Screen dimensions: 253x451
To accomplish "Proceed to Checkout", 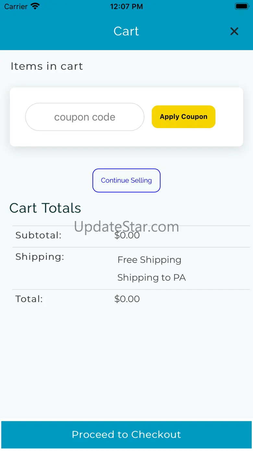I will tap(126, 434).
